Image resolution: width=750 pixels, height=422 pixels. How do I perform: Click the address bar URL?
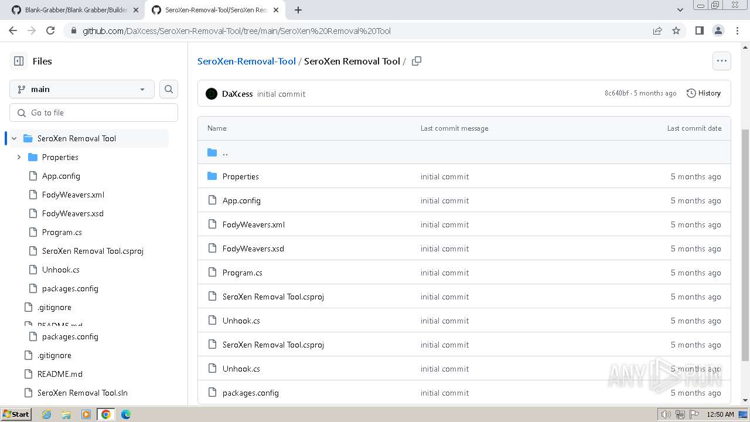click(237, 31)
